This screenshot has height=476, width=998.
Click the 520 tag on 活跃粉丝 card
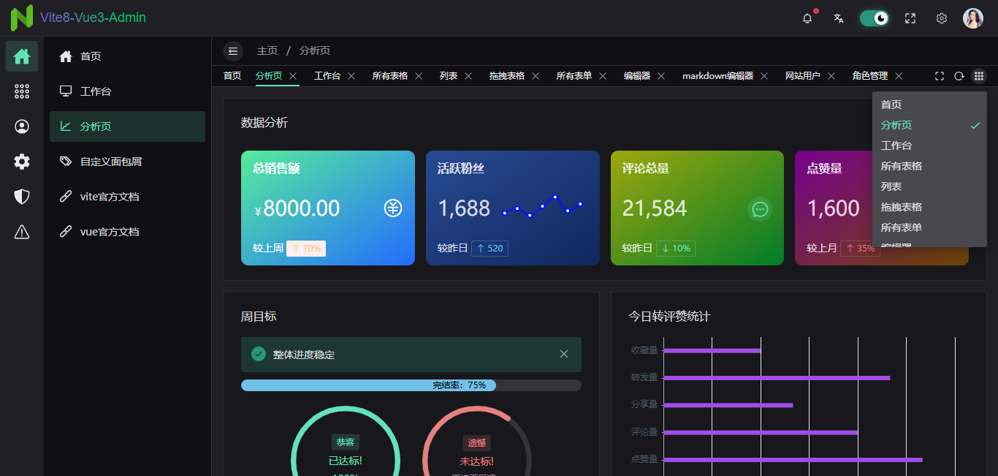490,249
